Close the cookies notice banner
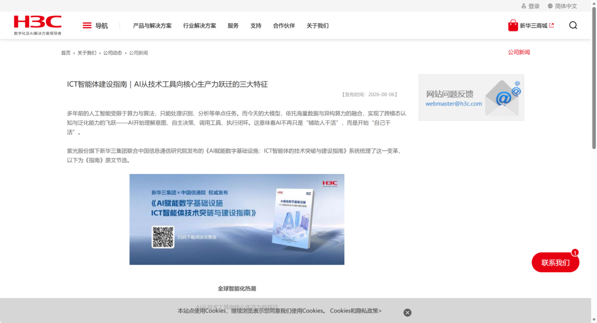Screen dimensions: 597x323 407,313
